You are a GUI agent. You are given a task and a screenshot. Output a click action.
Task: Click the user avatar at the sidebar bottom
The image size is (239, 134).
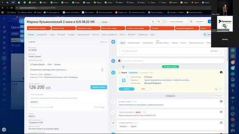(4, 130)
